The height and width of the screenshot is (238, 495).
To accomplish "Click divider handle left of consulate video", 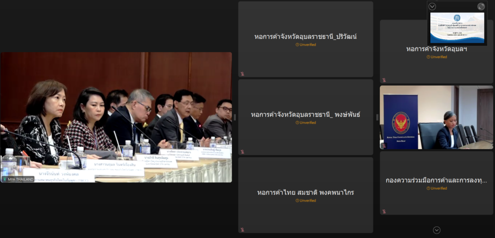I will coord(377,117).
